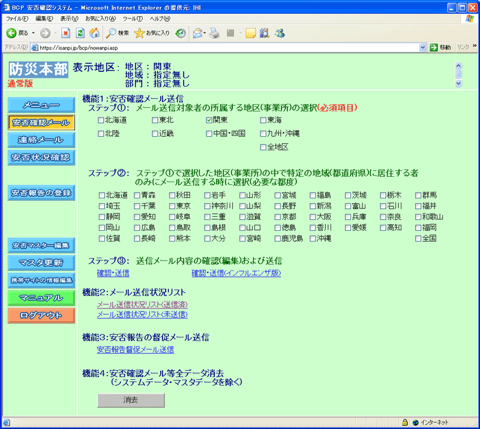The width and height of the screenshot is (480, 429).
Task: Stop page loading with the red X icon
Action: point(65,33)
